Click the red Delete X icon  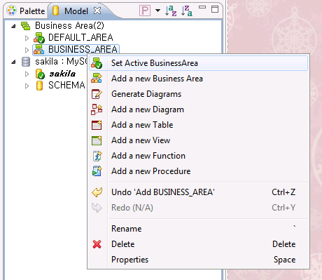97,244
